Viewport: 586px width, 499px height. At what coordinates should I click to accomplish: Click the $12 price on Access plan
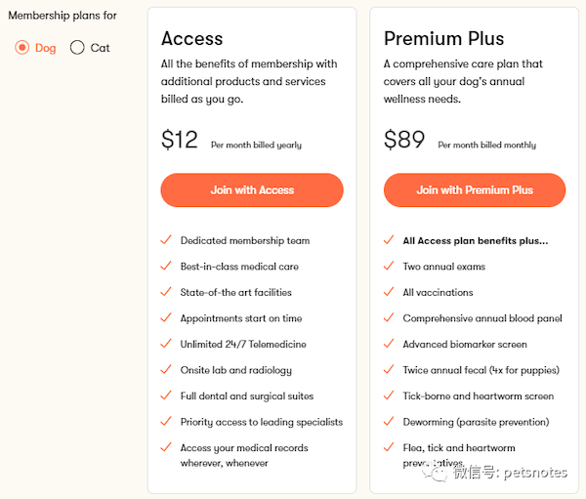point(180,140)
